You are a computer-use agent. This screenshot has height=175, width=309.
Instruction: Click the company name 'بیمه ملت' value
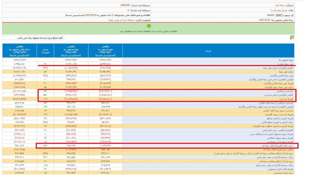pos(279,5)
